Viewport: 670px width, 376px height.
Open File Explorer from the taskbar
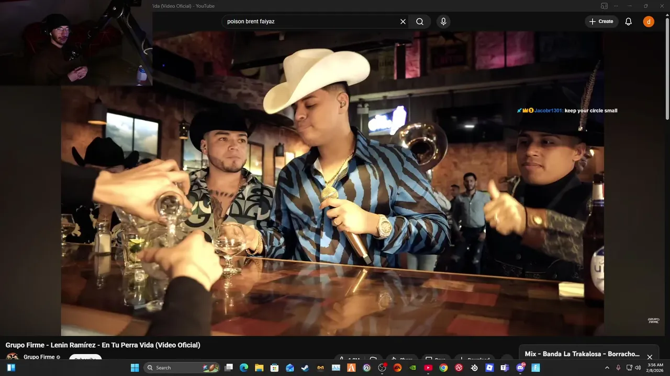pyautogui.click(x=259, y=368)
